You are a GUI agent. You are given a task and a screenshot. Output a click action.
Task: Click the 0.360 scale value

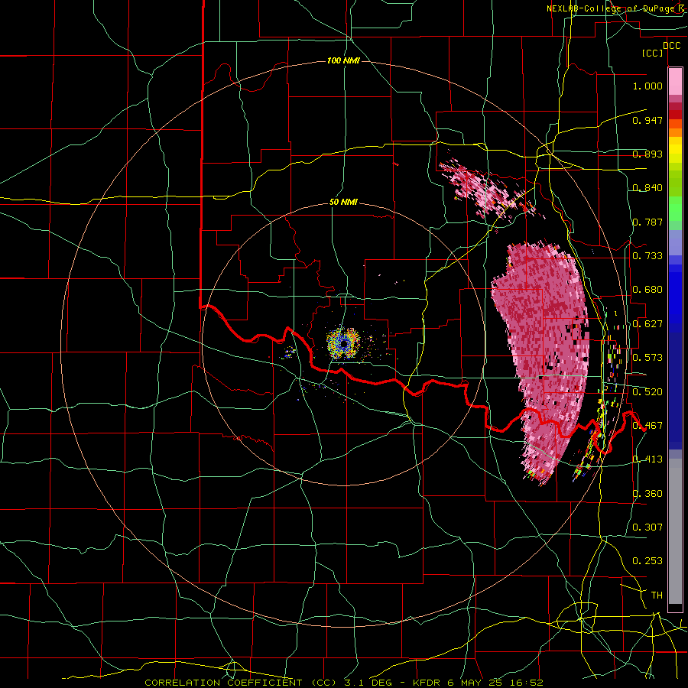(x=647, y=494)
